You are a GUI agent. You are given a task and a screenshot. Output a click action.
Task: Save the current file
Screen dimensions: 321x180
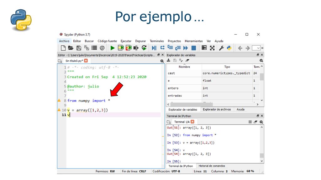tap(79, 48)
